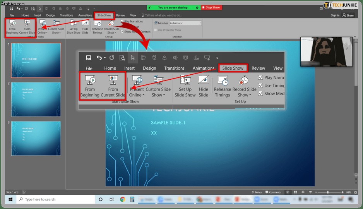Image resolution: width=363 pixels, height=209 pixels.
Task: Click Save icon in the magnified toolbar inset
Action: tap(89, 58)
